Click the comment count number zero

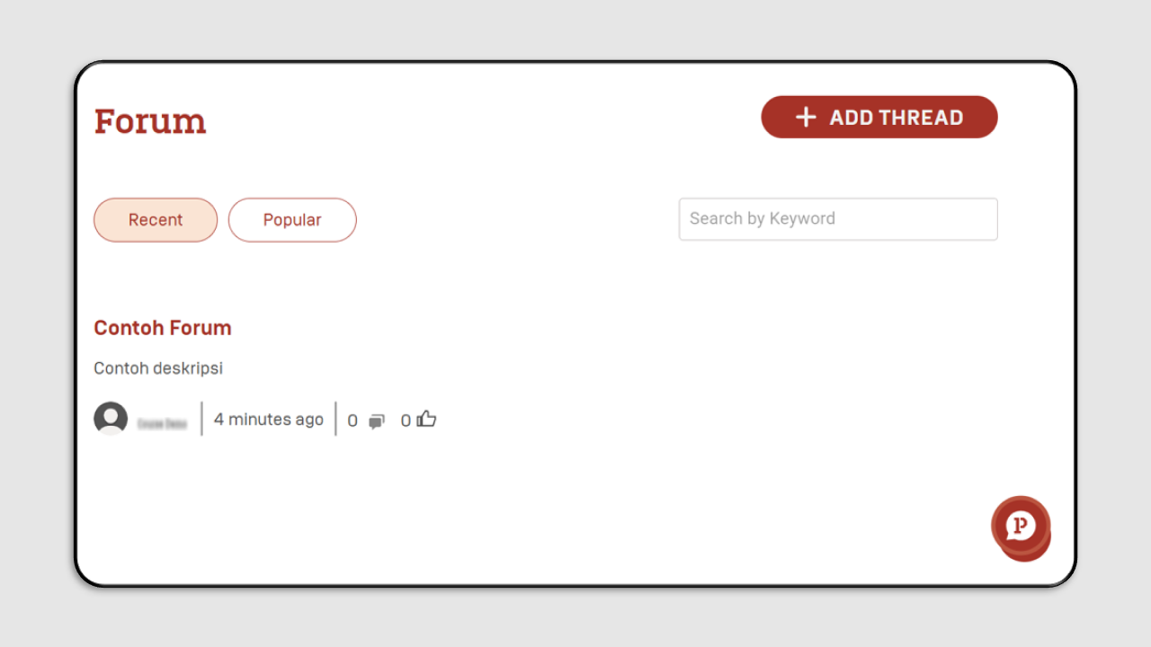pyautogui.click(x=352, y=421)
